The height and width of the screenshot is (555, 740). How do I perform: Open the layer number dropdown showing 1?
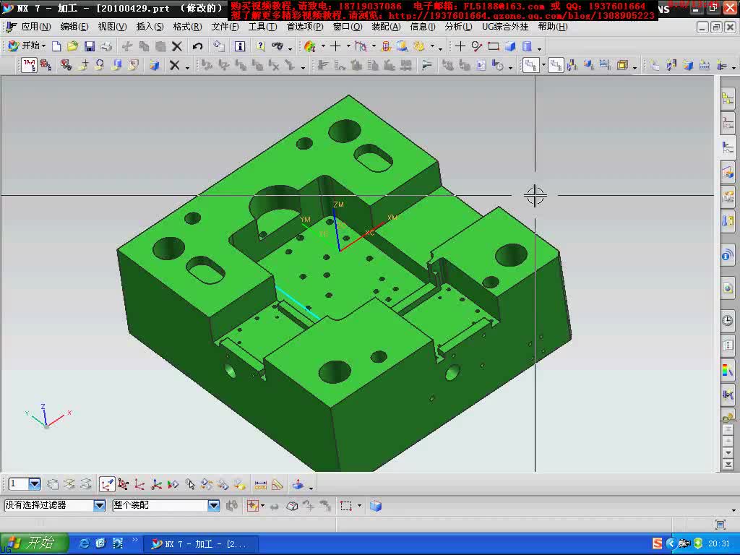[35, 484]
